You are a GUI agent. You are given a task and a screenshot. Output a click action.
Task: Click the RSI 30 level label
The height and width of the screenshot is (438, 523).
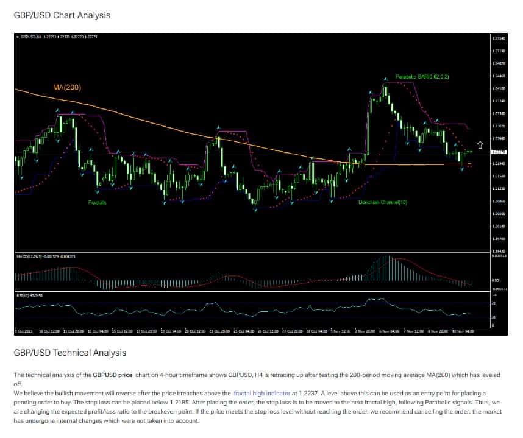tap(494, 317)
